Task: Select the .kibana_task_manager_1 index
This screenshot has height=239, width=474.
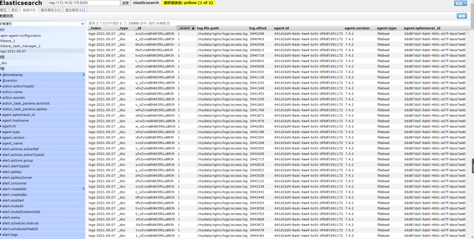Action: click(x=42, y=46)
